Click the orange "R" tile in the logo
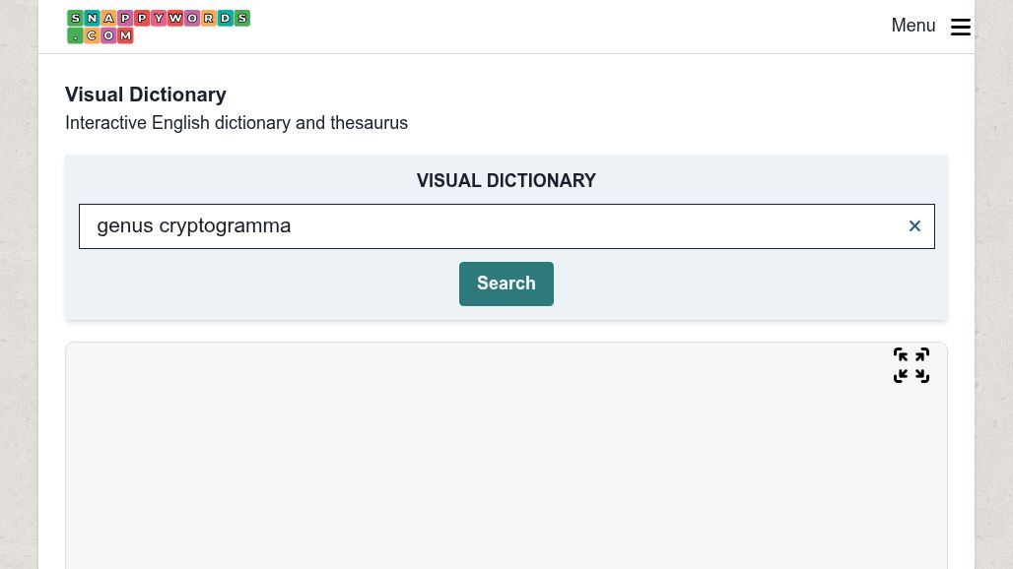This screenshot has height=569, width=1013. point(209,18)
